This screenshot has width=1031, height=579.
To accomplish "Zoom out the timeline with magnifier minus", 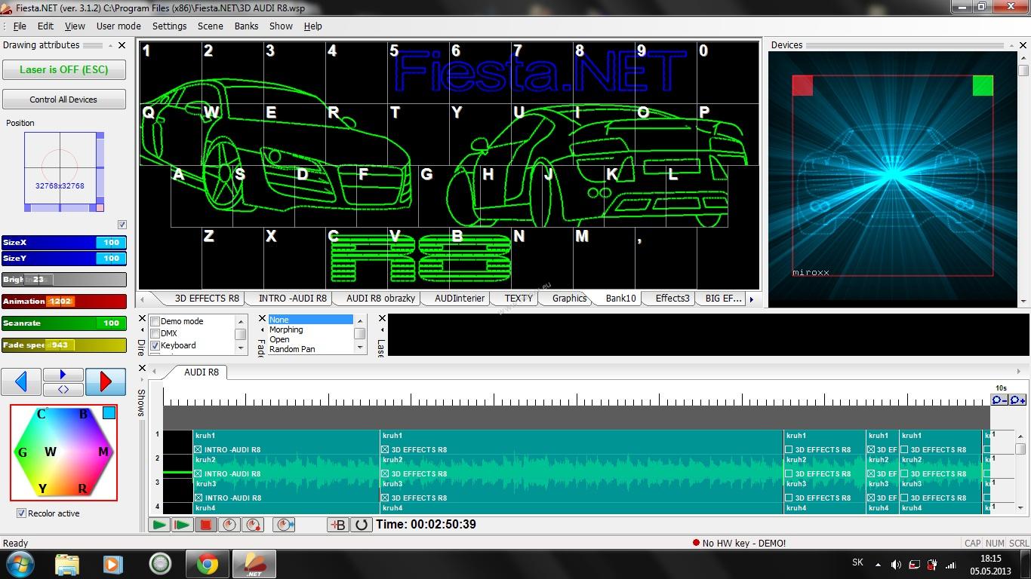I will pyautogui.click(x=999, y=400).
